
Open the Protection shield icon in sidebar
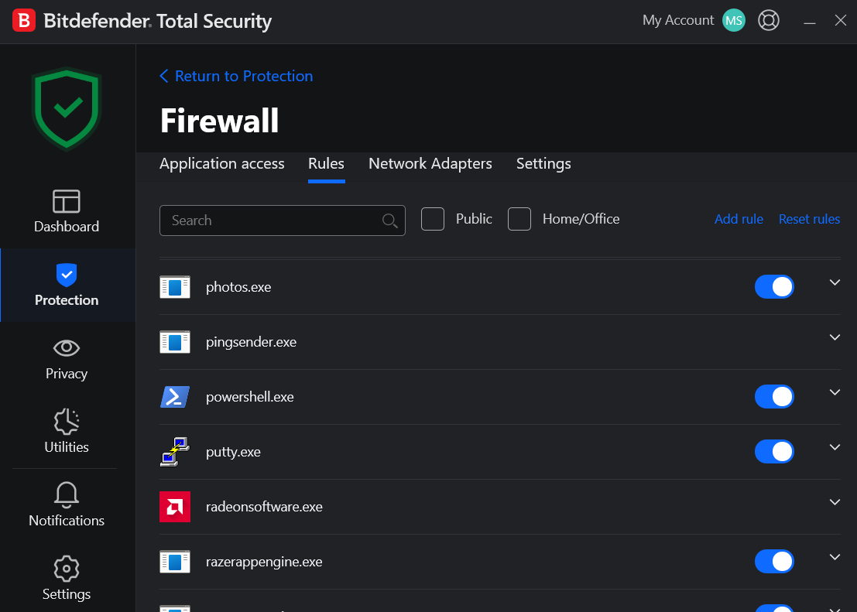coord(67,275)
